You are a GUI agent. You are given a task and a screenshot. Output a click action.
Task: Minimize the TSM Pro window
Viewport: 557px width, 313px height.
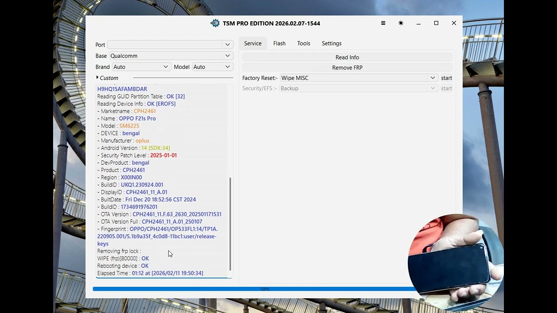(x=418, y=23)
